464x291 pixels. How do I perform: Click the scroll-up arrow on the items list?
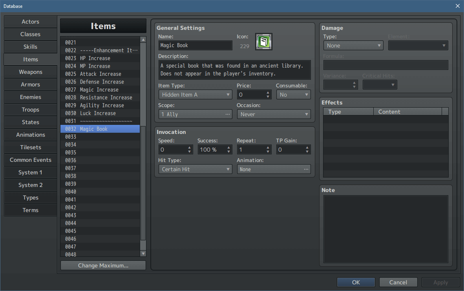click(x=143, y=39)
